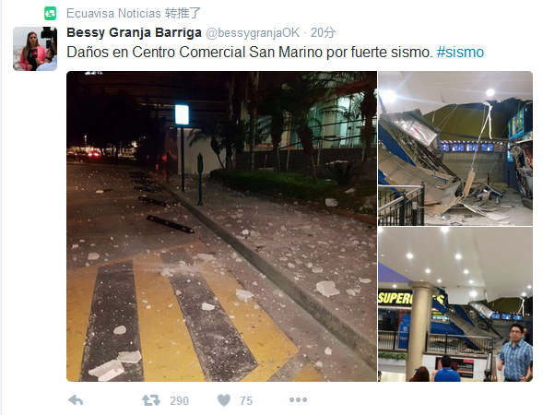The image size is (543, 415).
Task: Click the 转推了 retweeted label
Action: [183, 13]
